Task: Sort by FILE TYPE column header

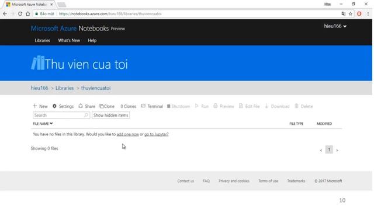Action: coord(296,124)
